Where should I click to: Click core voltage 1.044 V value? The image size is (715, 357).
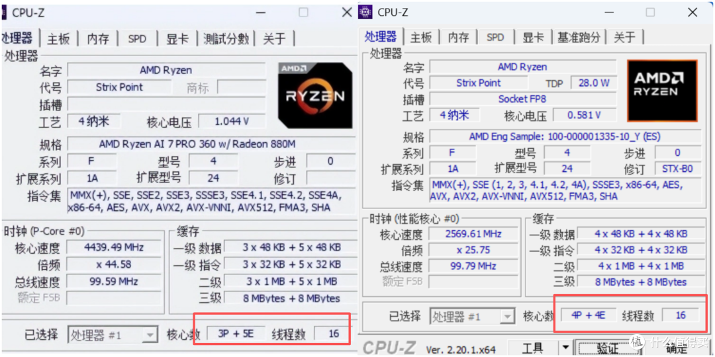[232, 121]
